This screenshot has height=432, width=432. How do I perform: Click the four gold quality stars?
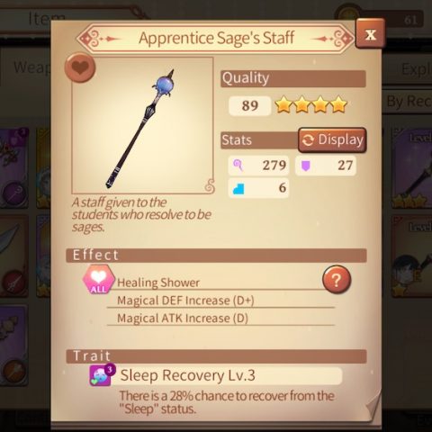[x=311, y=104]
